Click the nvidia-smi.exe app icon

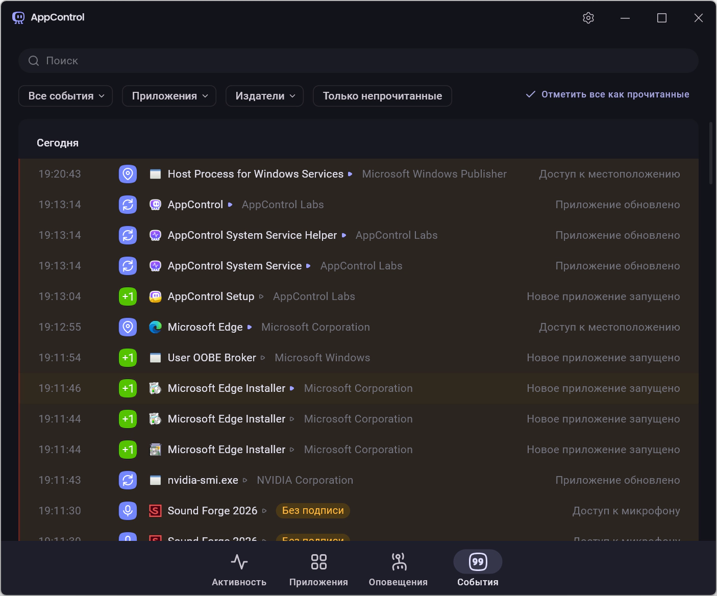tap(155, 480)
